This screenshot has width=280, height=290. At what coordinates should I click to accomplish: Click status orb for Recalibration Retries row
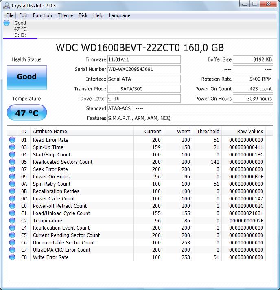[12, 191]
